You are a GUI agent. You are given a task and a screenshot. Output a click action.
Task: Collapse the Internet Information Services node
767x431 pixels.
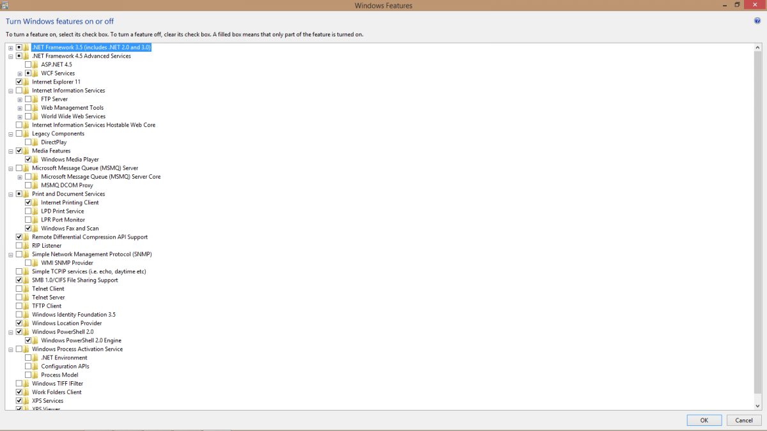tap(11, 91)
